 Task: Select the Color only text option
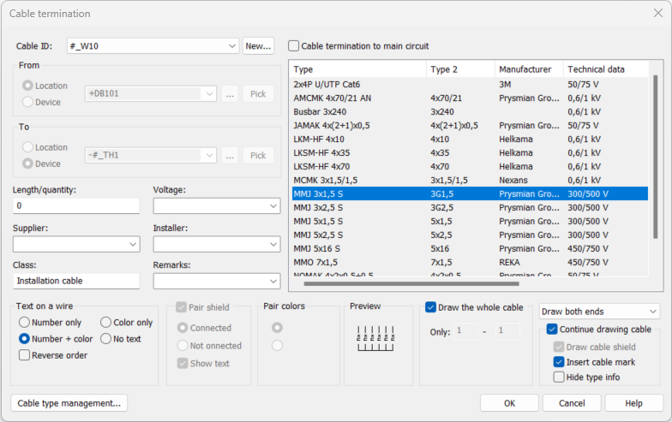[106, 323]
